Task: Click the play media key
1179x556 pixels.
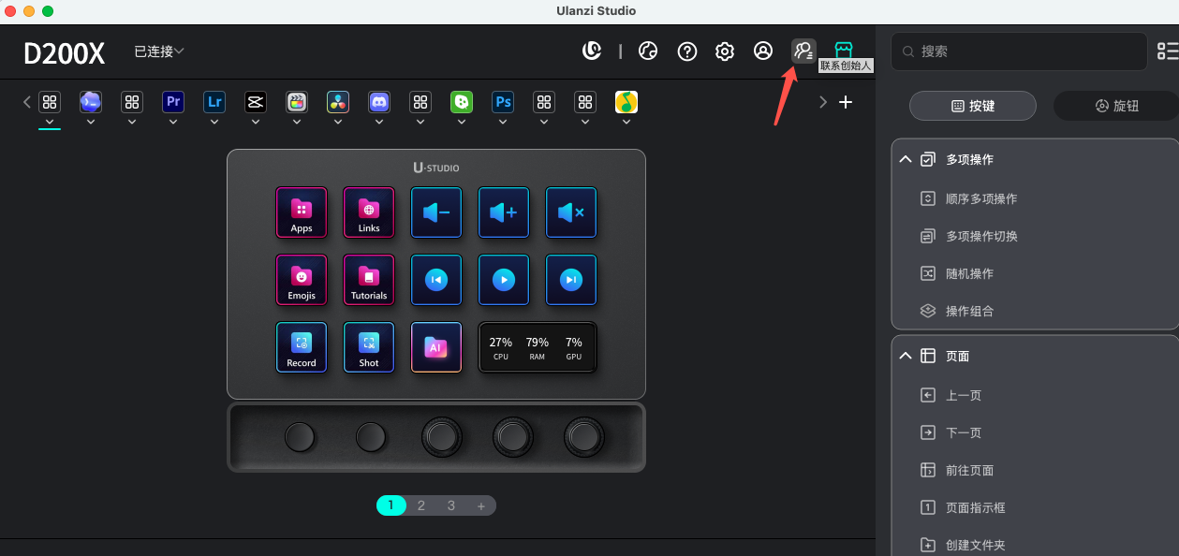Action: click(x=504, y=280)
